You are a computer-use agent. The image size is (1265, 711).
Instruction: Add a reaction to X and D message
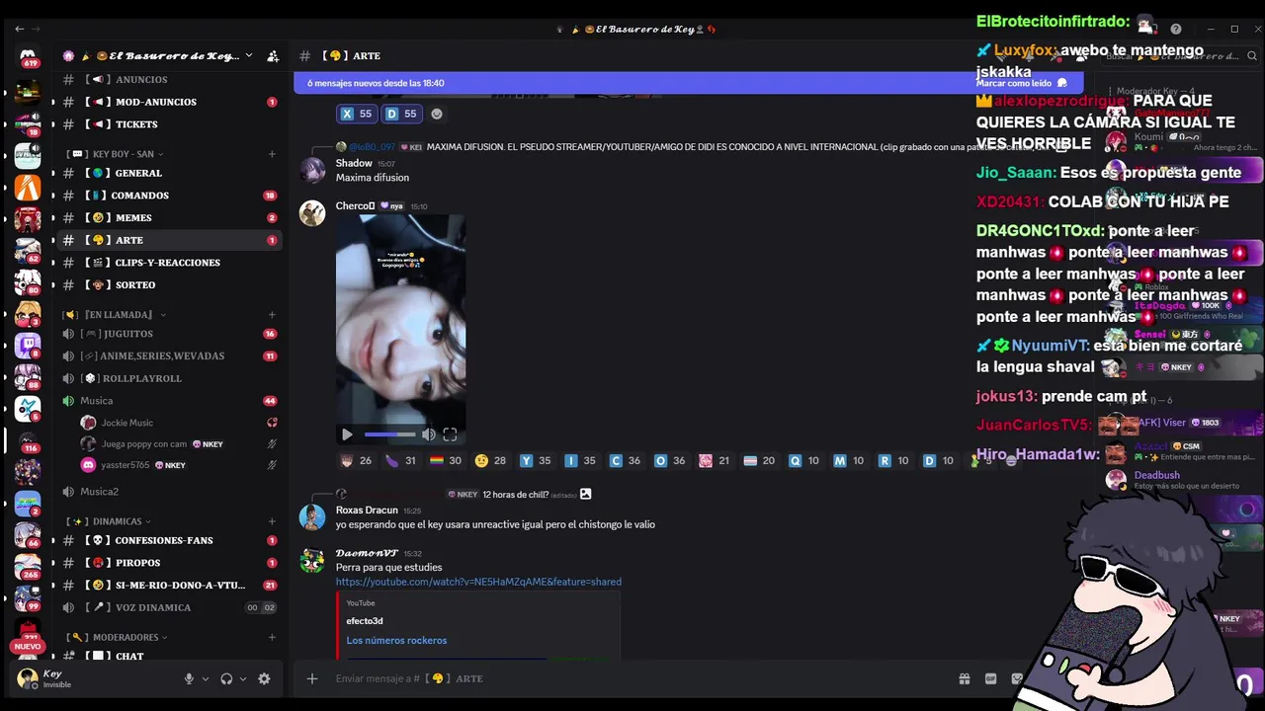(437, 114)
